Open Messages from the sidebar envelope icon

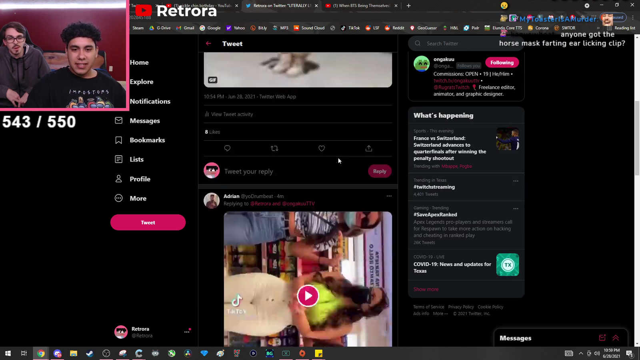(x=119, y=120)
